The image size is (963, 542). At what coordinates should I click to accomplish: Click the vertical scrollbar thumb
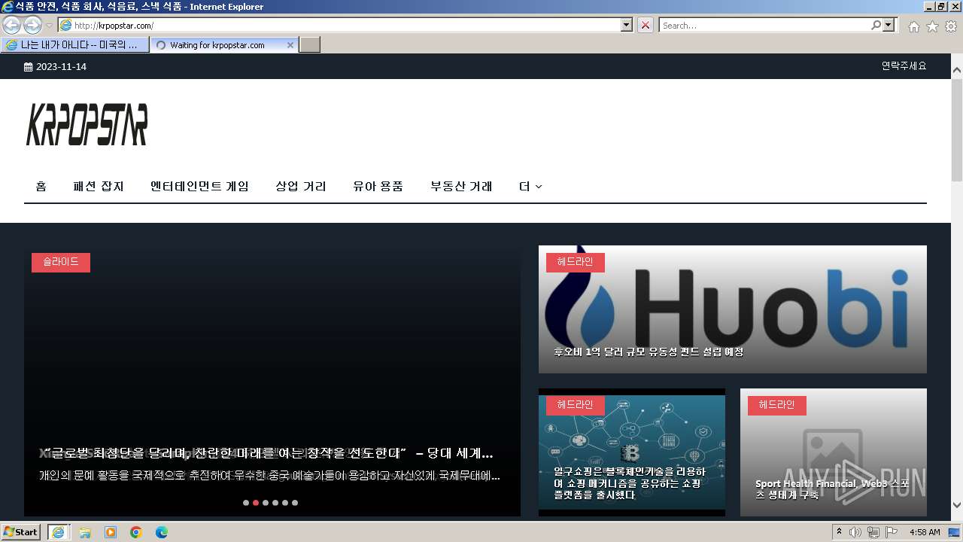tap(957, 129)
